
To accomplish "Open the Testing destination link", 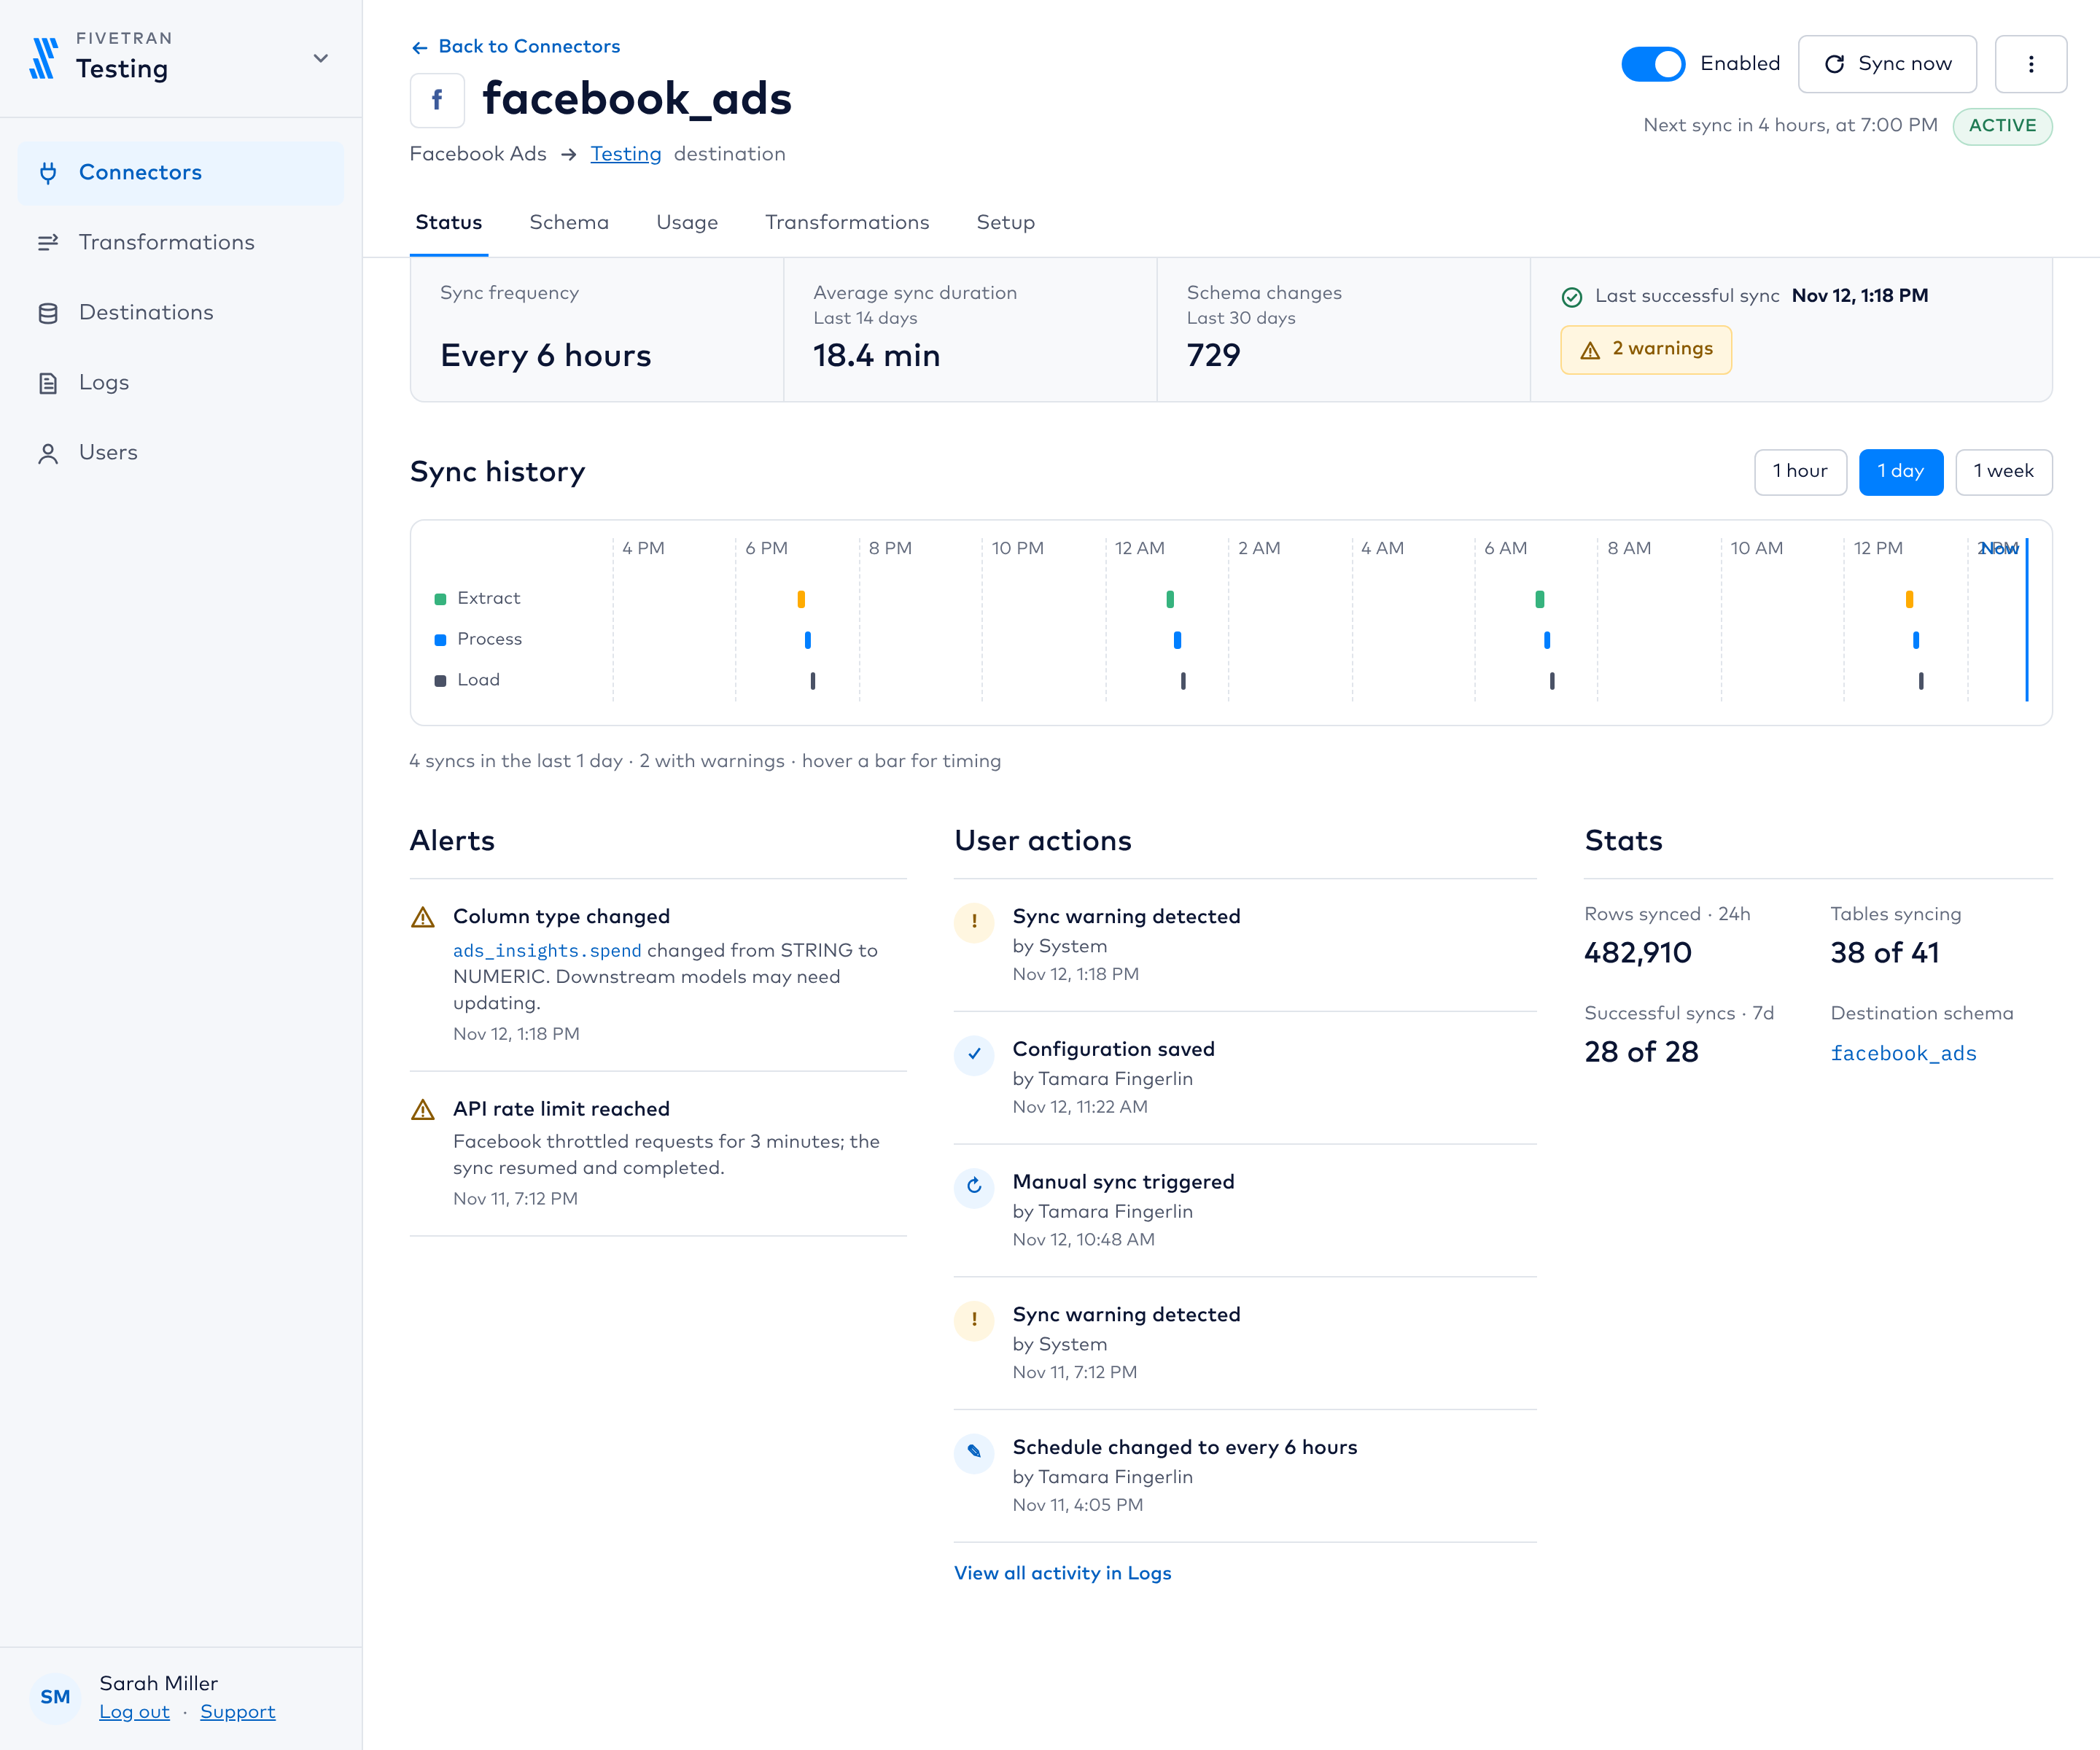I will pyautogui.click(x=626, y=154).
